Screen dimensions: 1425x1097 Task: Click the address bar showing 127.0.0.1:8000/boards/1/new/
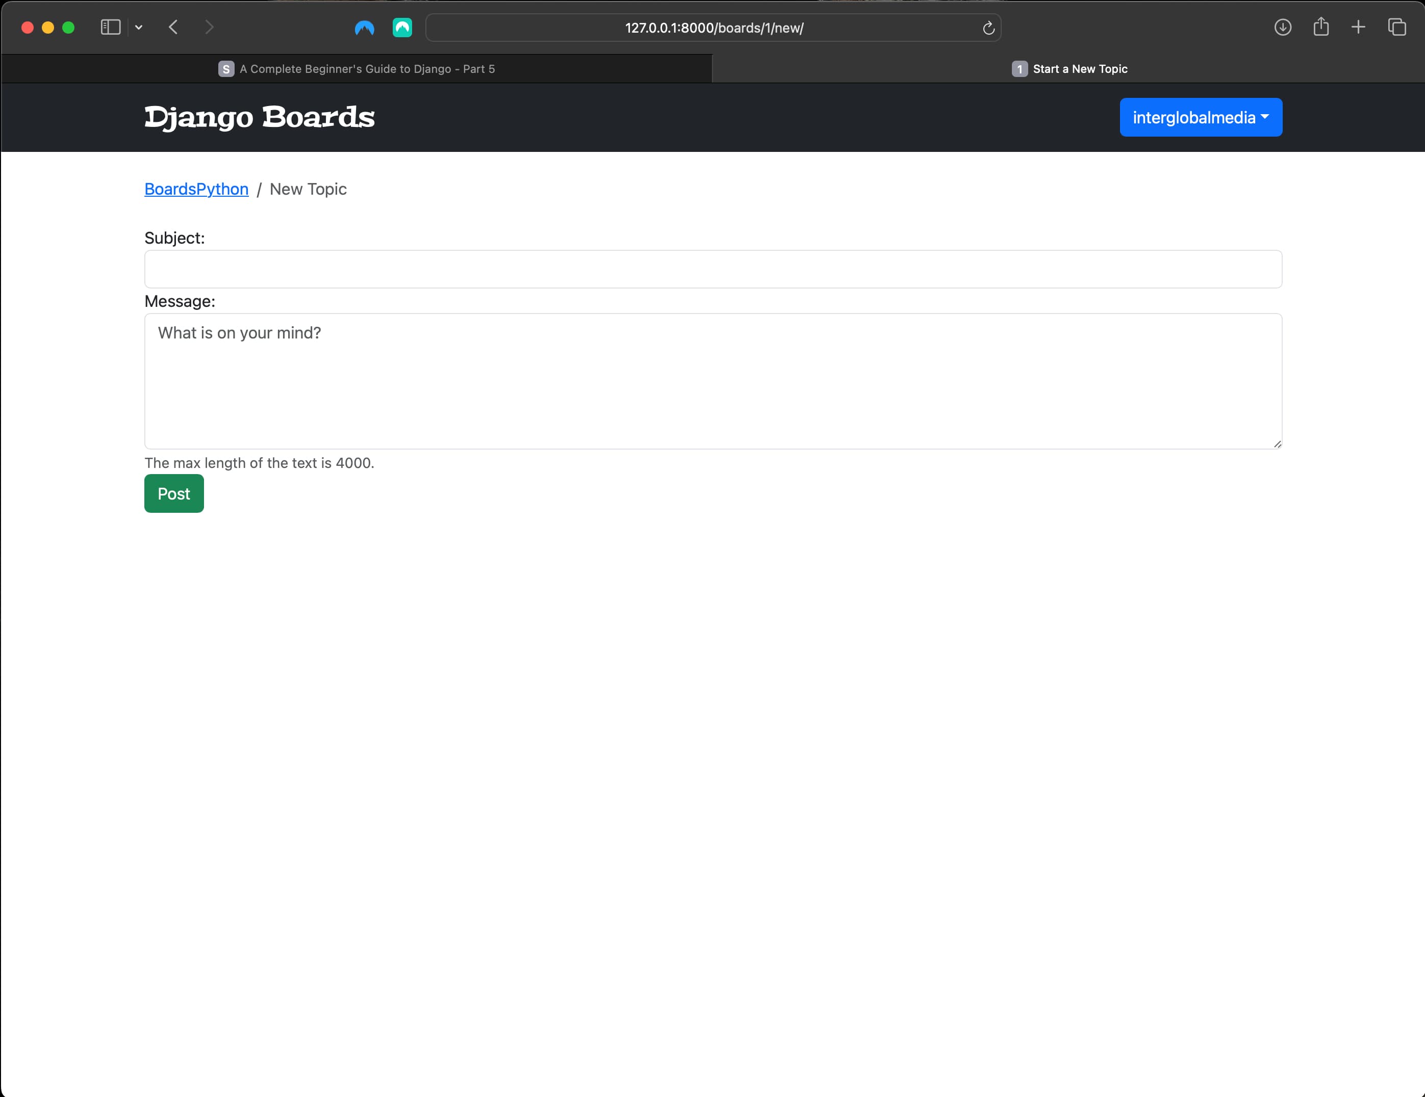pyautogui.click(x=714, y=28)
